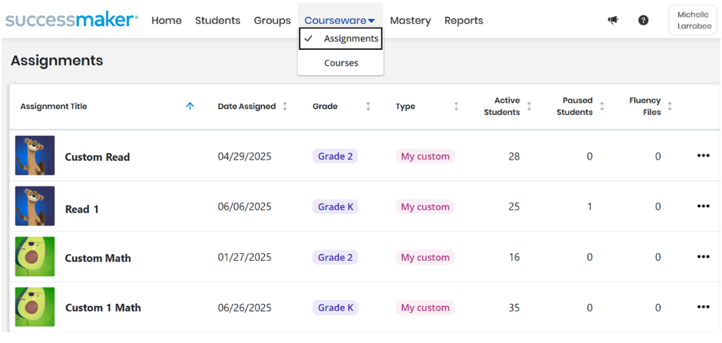
Task: Click the Custom Read mascot thumbnail
Action: tap(35, 156)
